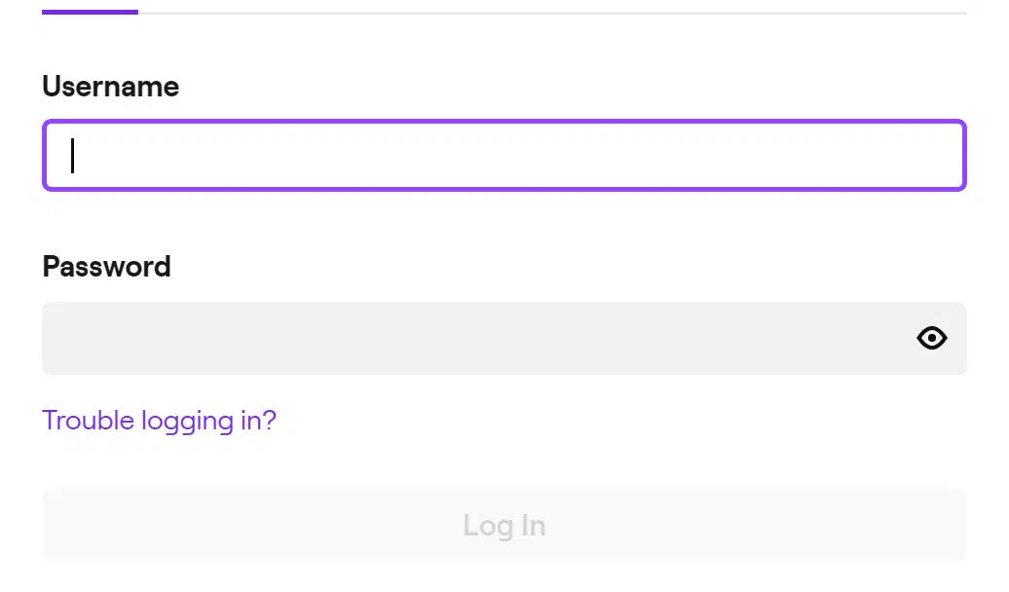The image size is (1009, 592).
Task: Get help via Trouble logging in?
Action: [x=159, y=421]
